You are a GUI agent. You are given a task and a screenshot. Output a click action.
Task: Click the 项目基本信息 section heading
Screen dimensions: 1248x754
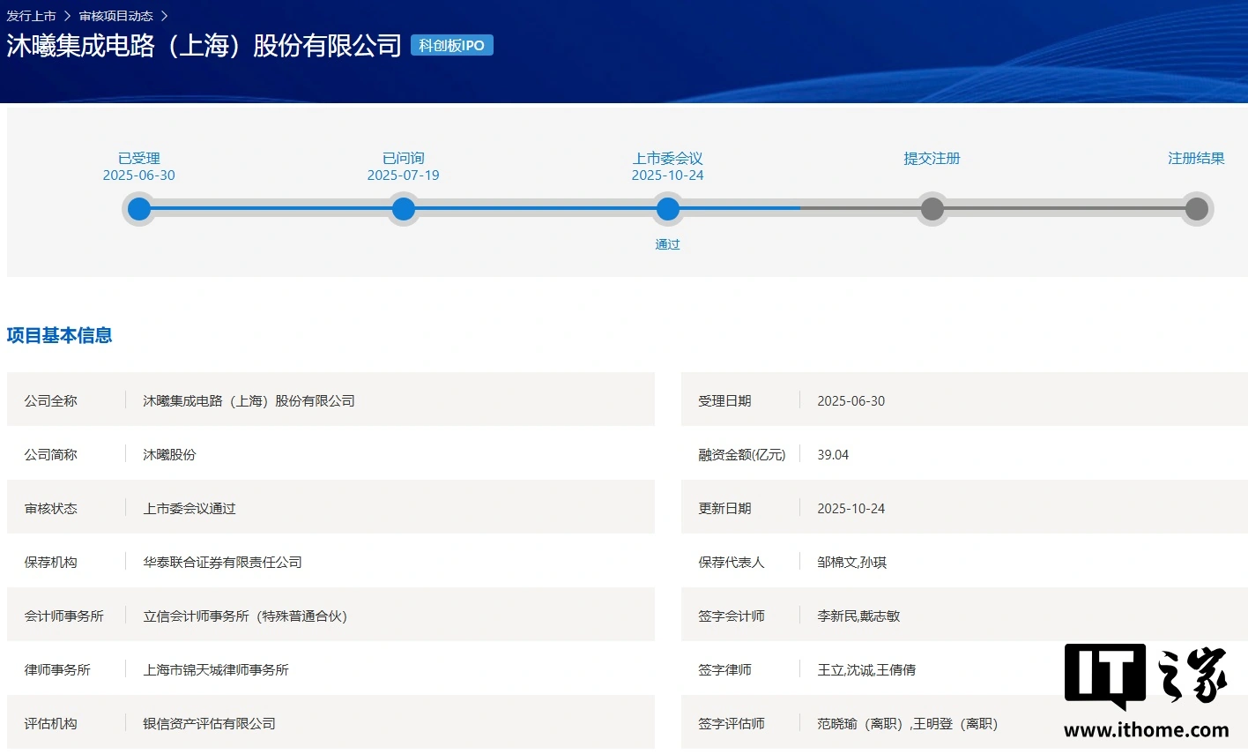pos(60,335)
